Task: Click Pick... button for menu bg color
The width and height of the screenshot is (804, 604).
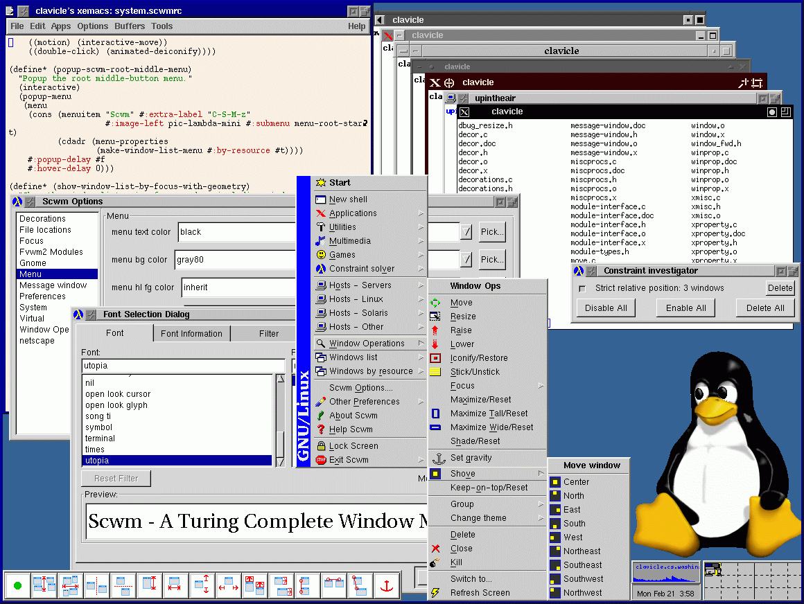Action: coord(492,260)
